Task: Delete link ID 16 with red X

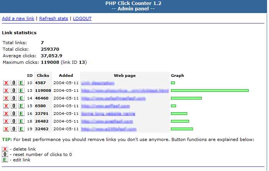Action: point(6,113)
